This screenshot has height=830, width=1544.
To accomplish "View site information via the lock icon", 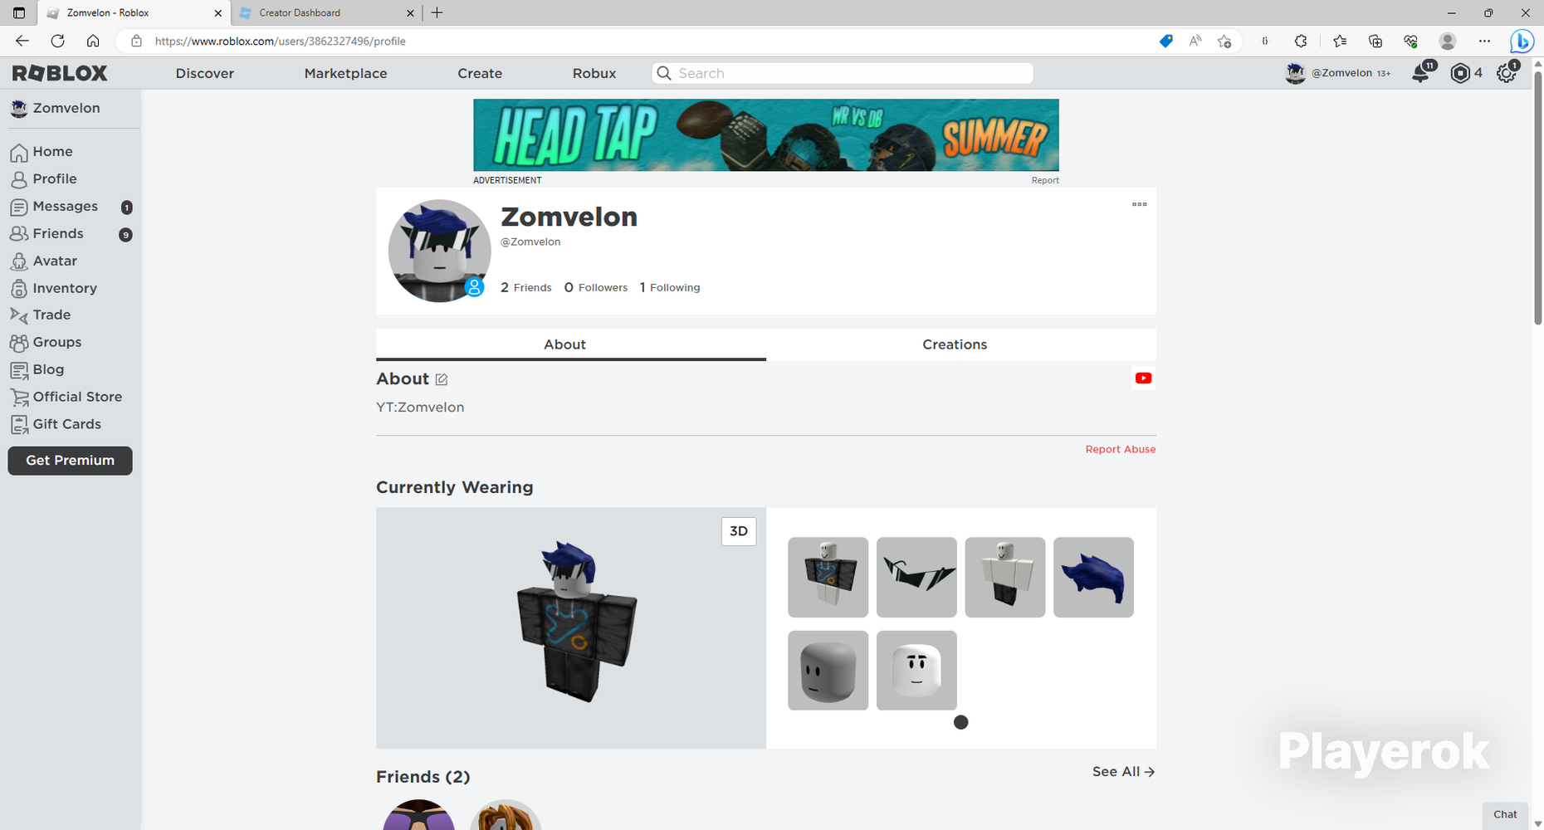I will [x=136, y=41].
